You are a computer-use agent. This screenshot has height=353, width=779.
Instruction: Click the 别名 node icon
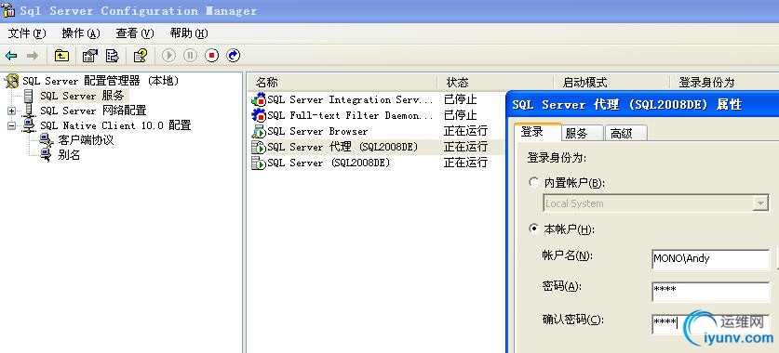coord(47,155)
